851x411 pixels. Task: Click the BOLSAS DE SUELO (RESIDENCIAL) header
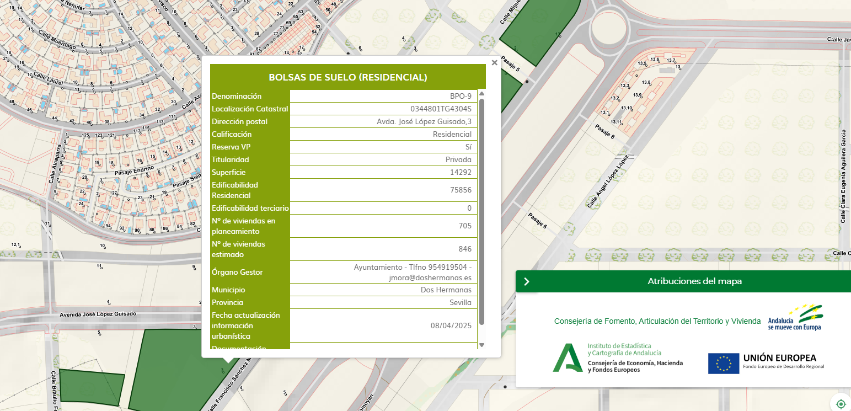(347, 77)
